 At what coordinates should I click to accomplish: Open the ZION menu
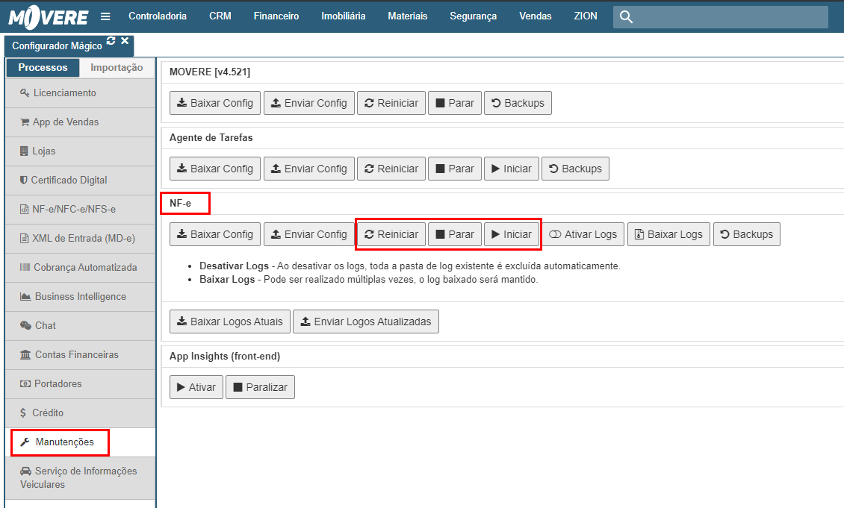[585, 16]
